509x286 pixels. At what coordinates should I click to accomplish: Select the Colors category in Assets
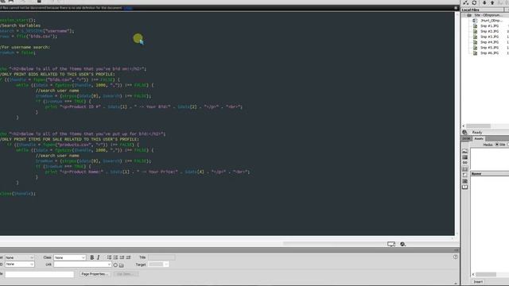[x=464, y=157]
